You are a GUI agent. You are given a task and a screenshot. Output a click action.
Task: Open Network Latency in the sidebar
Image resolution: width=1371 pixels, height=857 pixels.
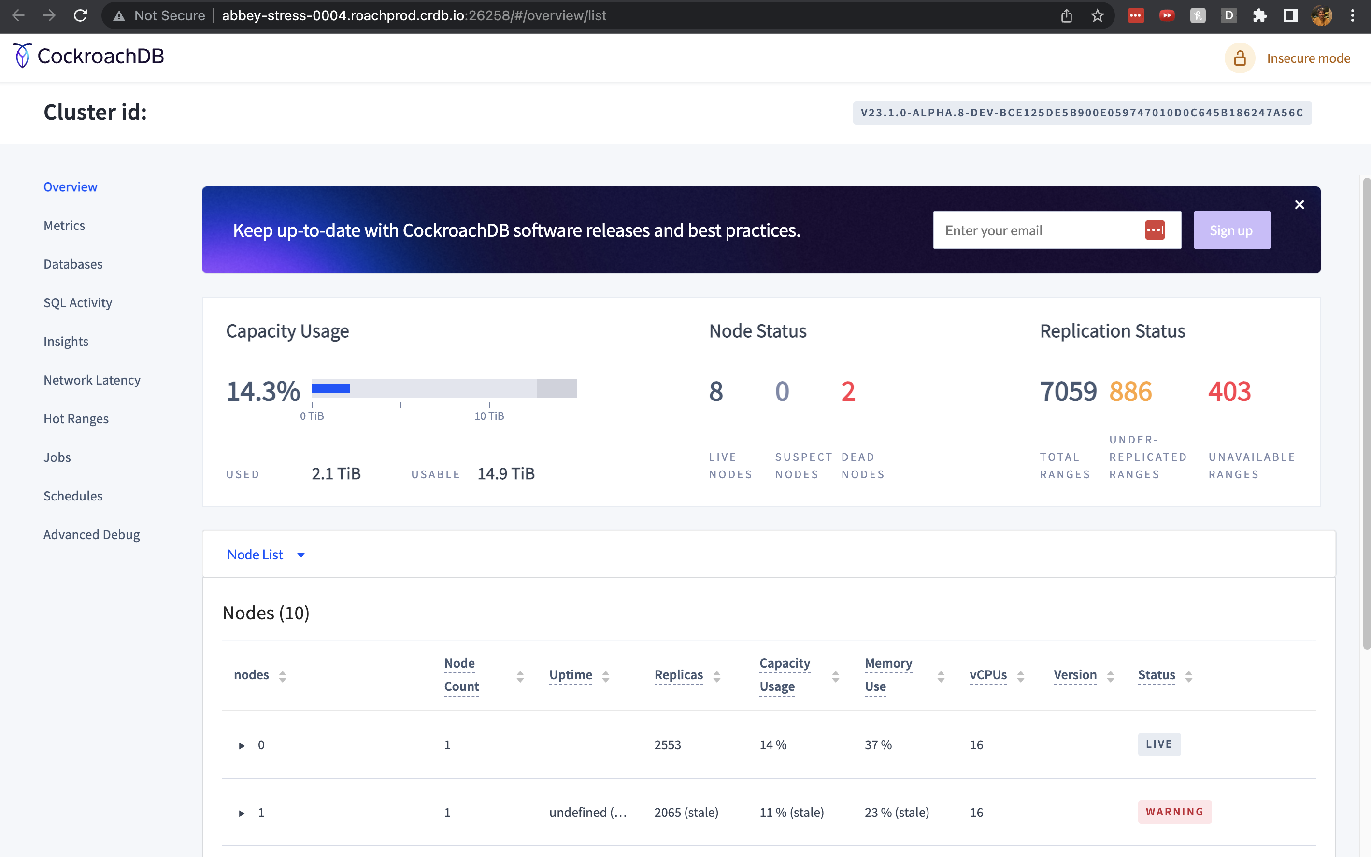tap(92, 380)
